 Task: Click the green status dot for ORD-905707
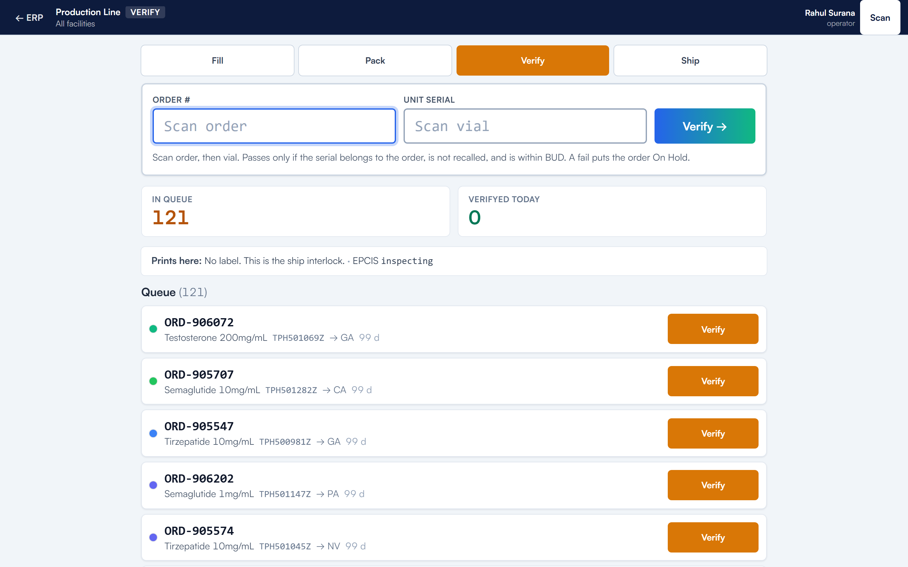point(153,381)
